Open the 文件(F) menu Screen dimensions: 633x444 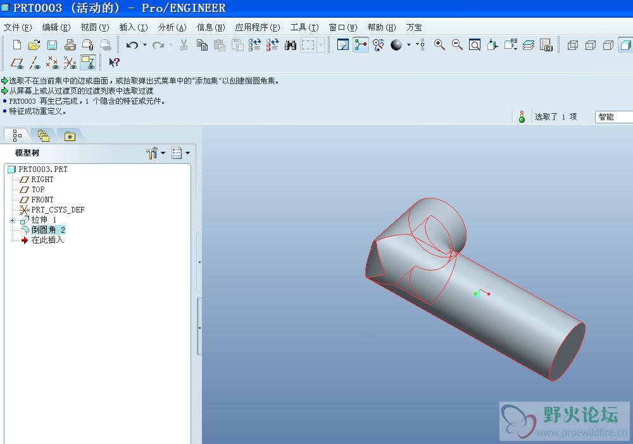coord(17,27)
